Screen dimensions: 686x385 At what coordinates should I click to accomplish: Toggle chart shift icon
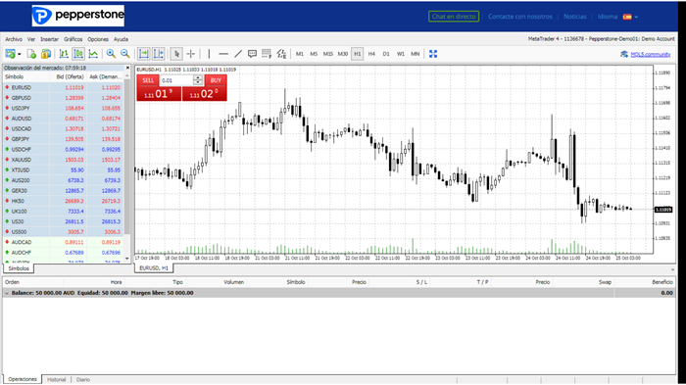159,54
